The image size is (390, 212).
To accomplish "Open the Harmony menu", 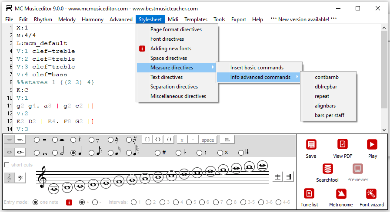I will (93, 20).
